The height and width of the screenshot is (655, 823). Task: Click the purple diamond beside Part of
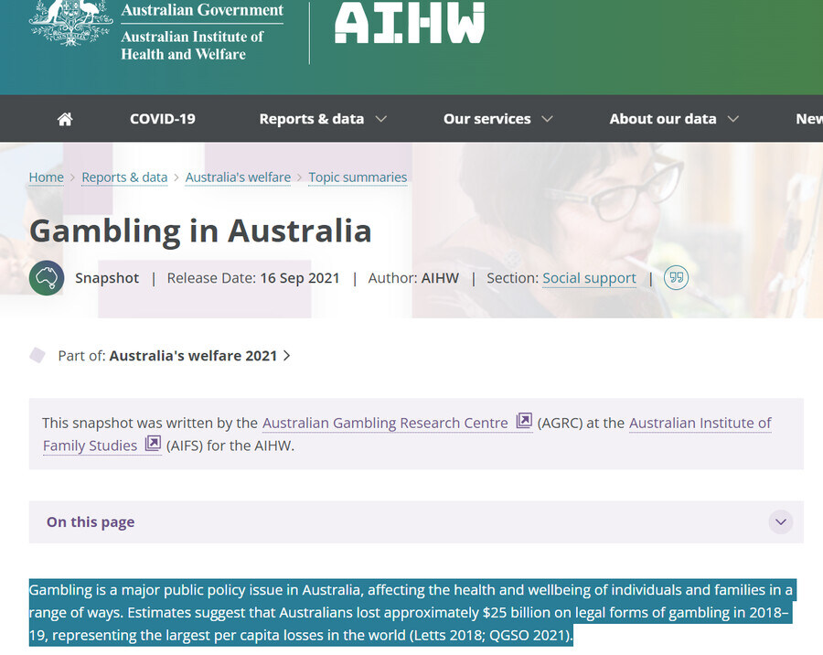pyautogui.click(x=37, y=355)
